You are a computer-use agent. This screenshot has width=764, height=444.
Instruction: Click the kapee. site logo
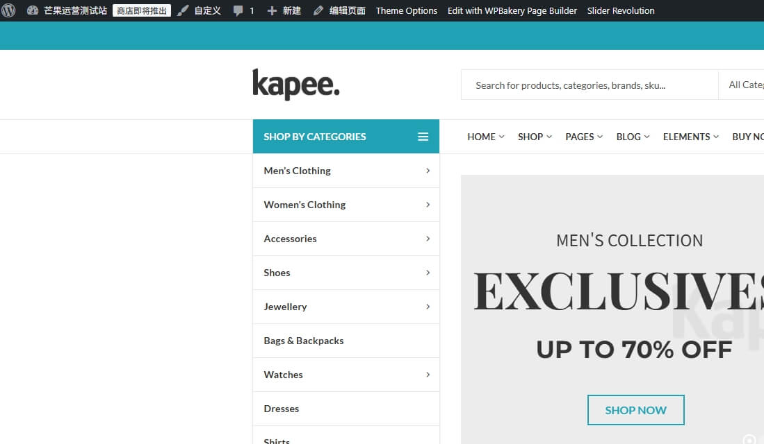296,85
